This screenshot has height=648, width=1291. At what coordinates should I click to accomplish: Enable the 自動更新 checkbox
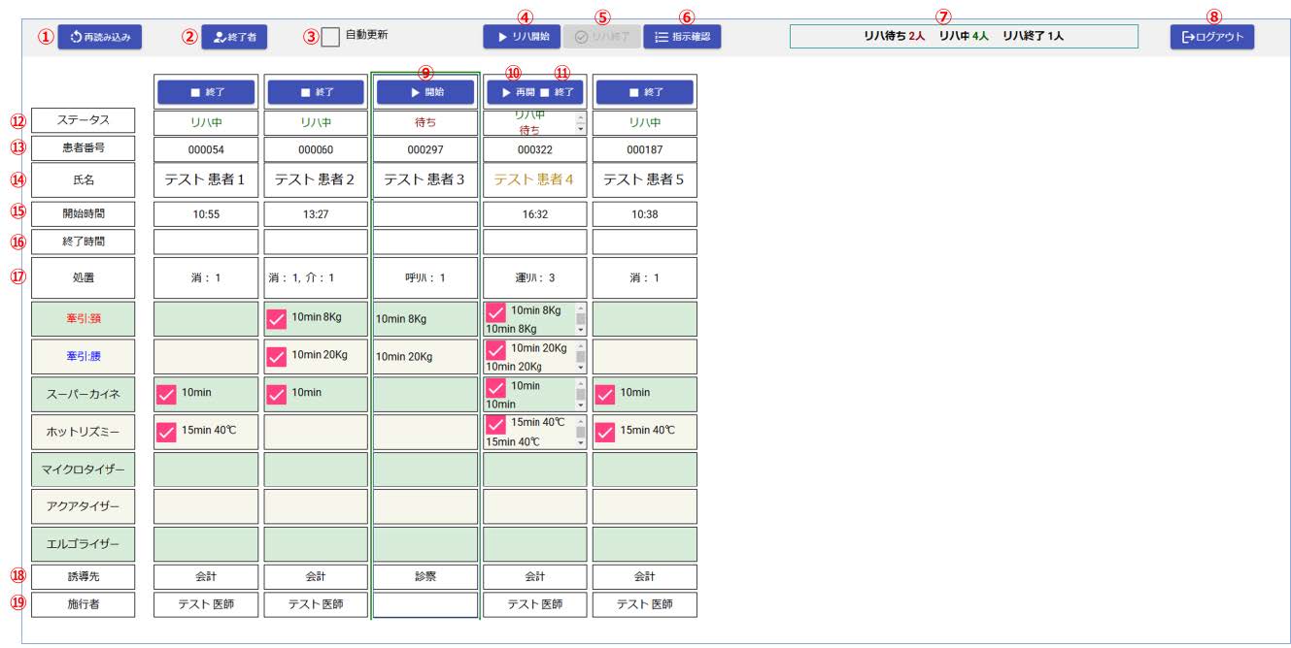(330, 37)
